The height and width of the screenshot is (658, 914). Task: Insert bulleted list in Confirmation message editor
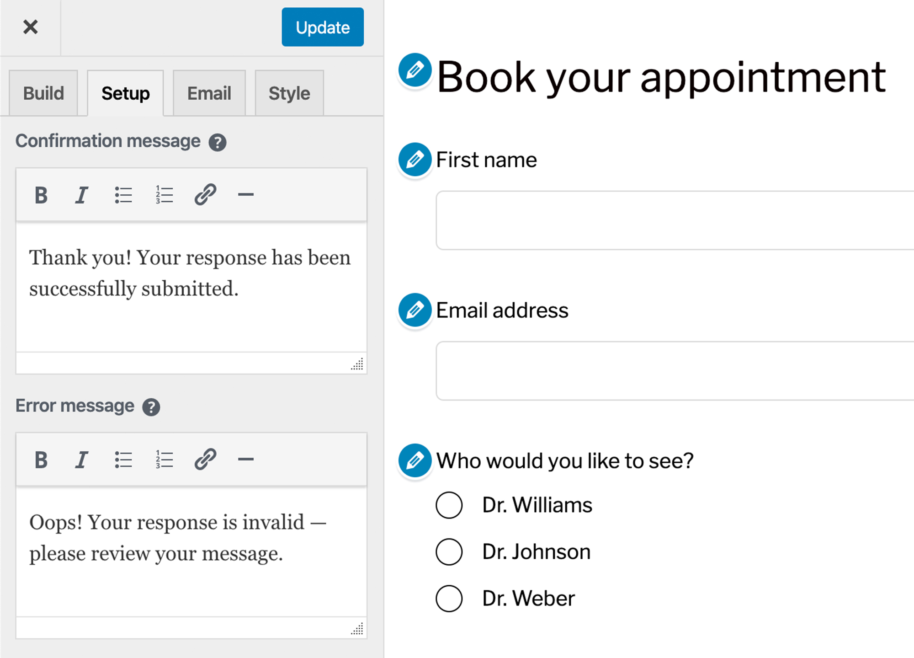123,195
